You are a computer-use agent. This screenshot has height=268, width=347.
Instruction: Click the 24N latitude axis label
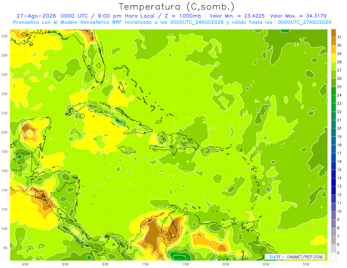(5, 94)
